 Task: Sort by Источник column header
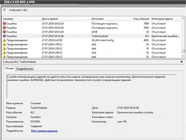(x=105, y=19)
